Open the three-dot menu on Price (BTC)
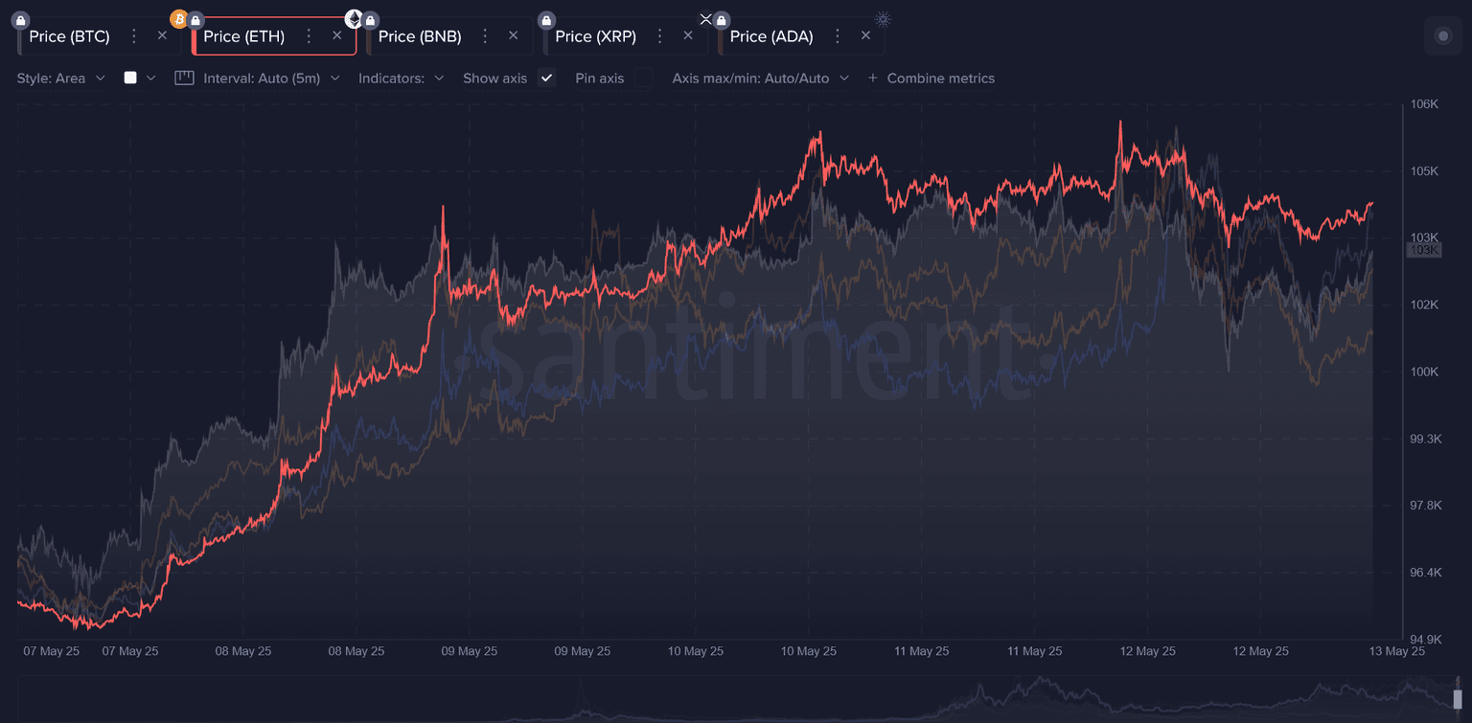 134,36
